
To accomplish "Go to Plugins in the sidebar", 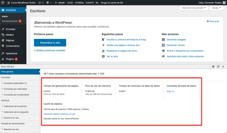I will (x=10, y=59).
